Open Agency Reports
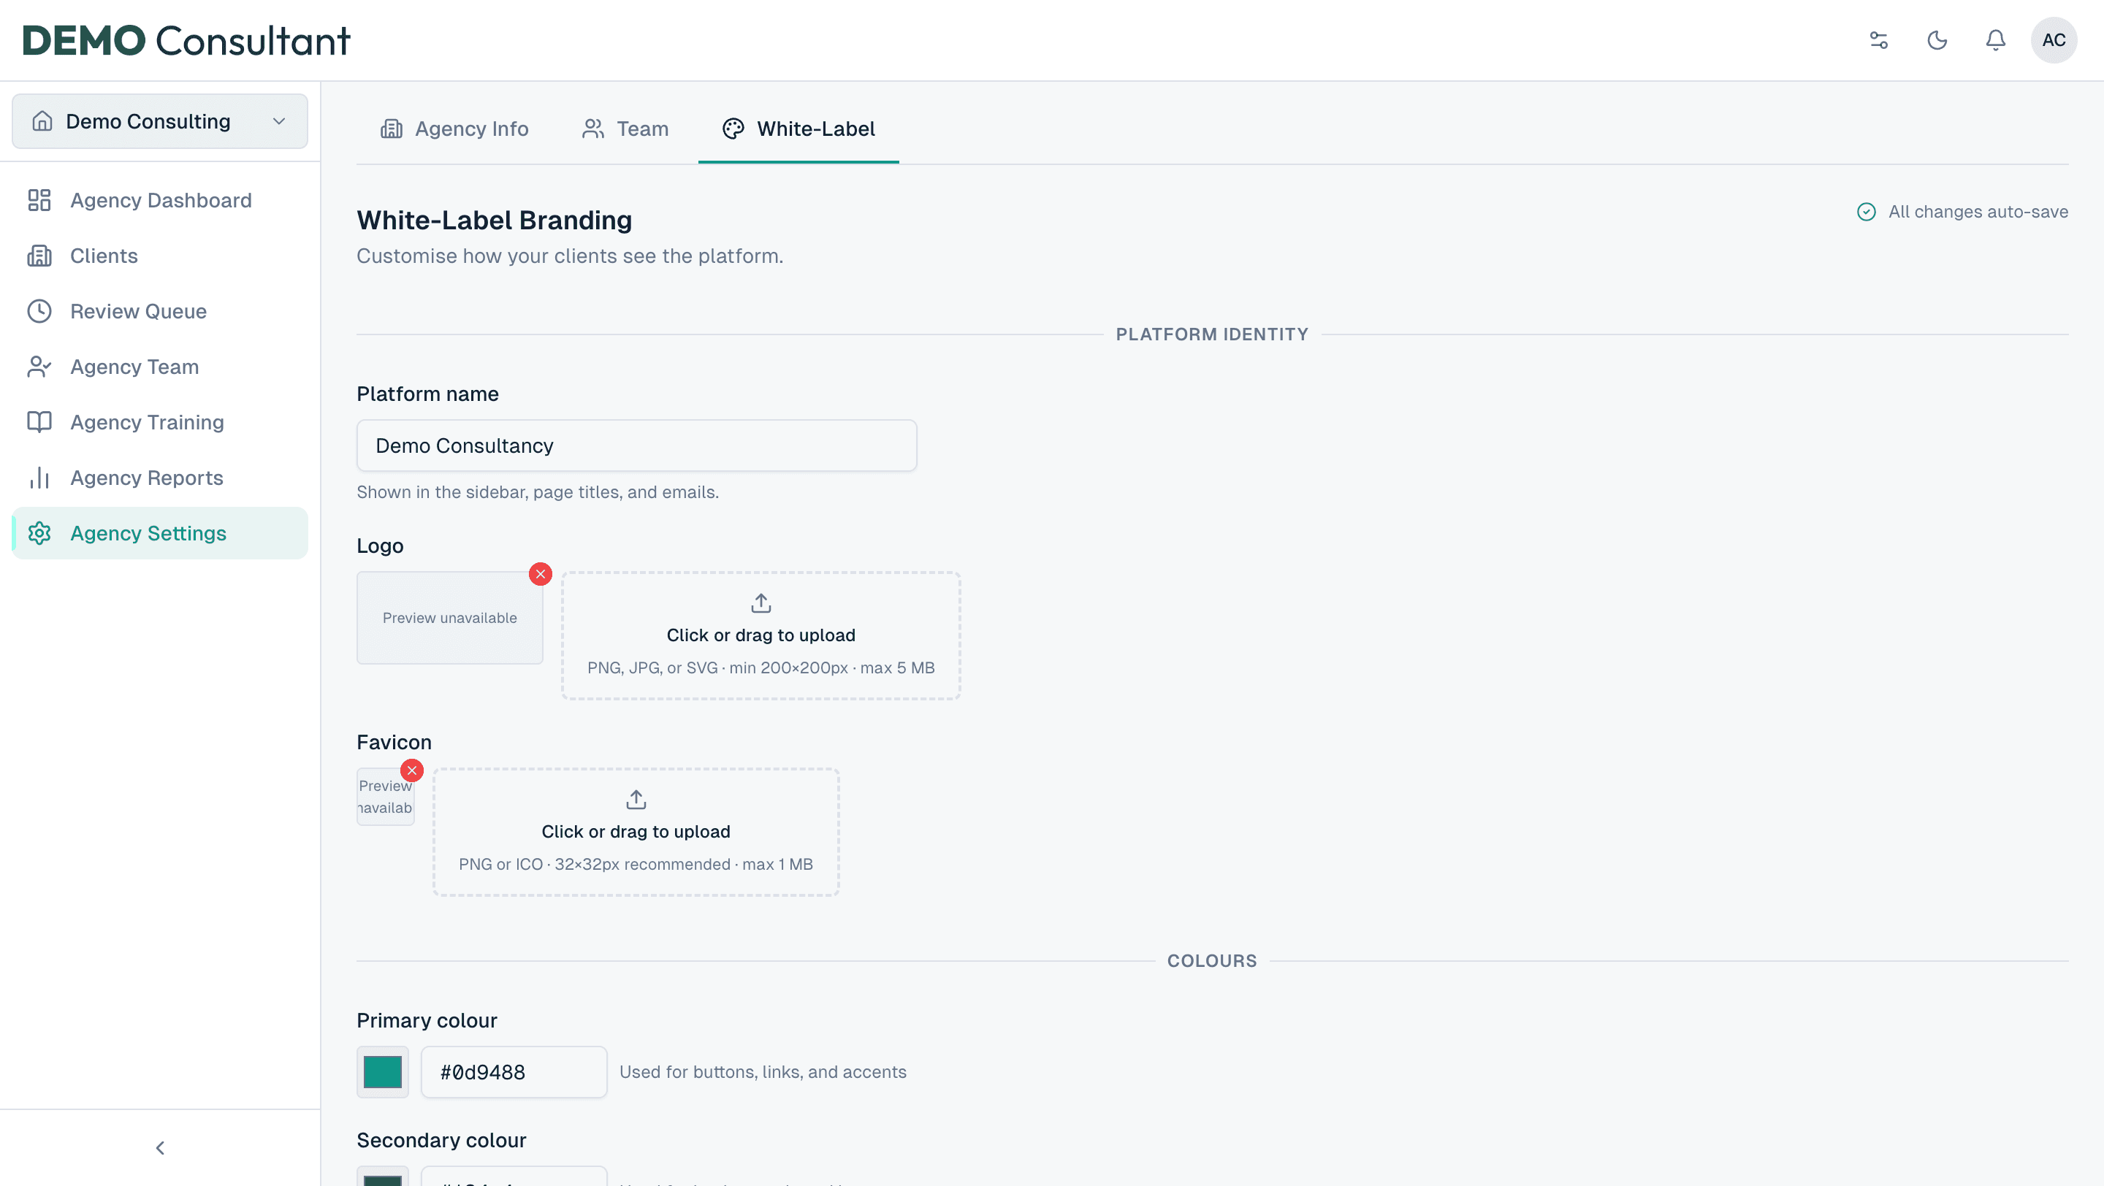This screenshot has width=2104, height=1186. pyautogui.click(x=160, y=478)
